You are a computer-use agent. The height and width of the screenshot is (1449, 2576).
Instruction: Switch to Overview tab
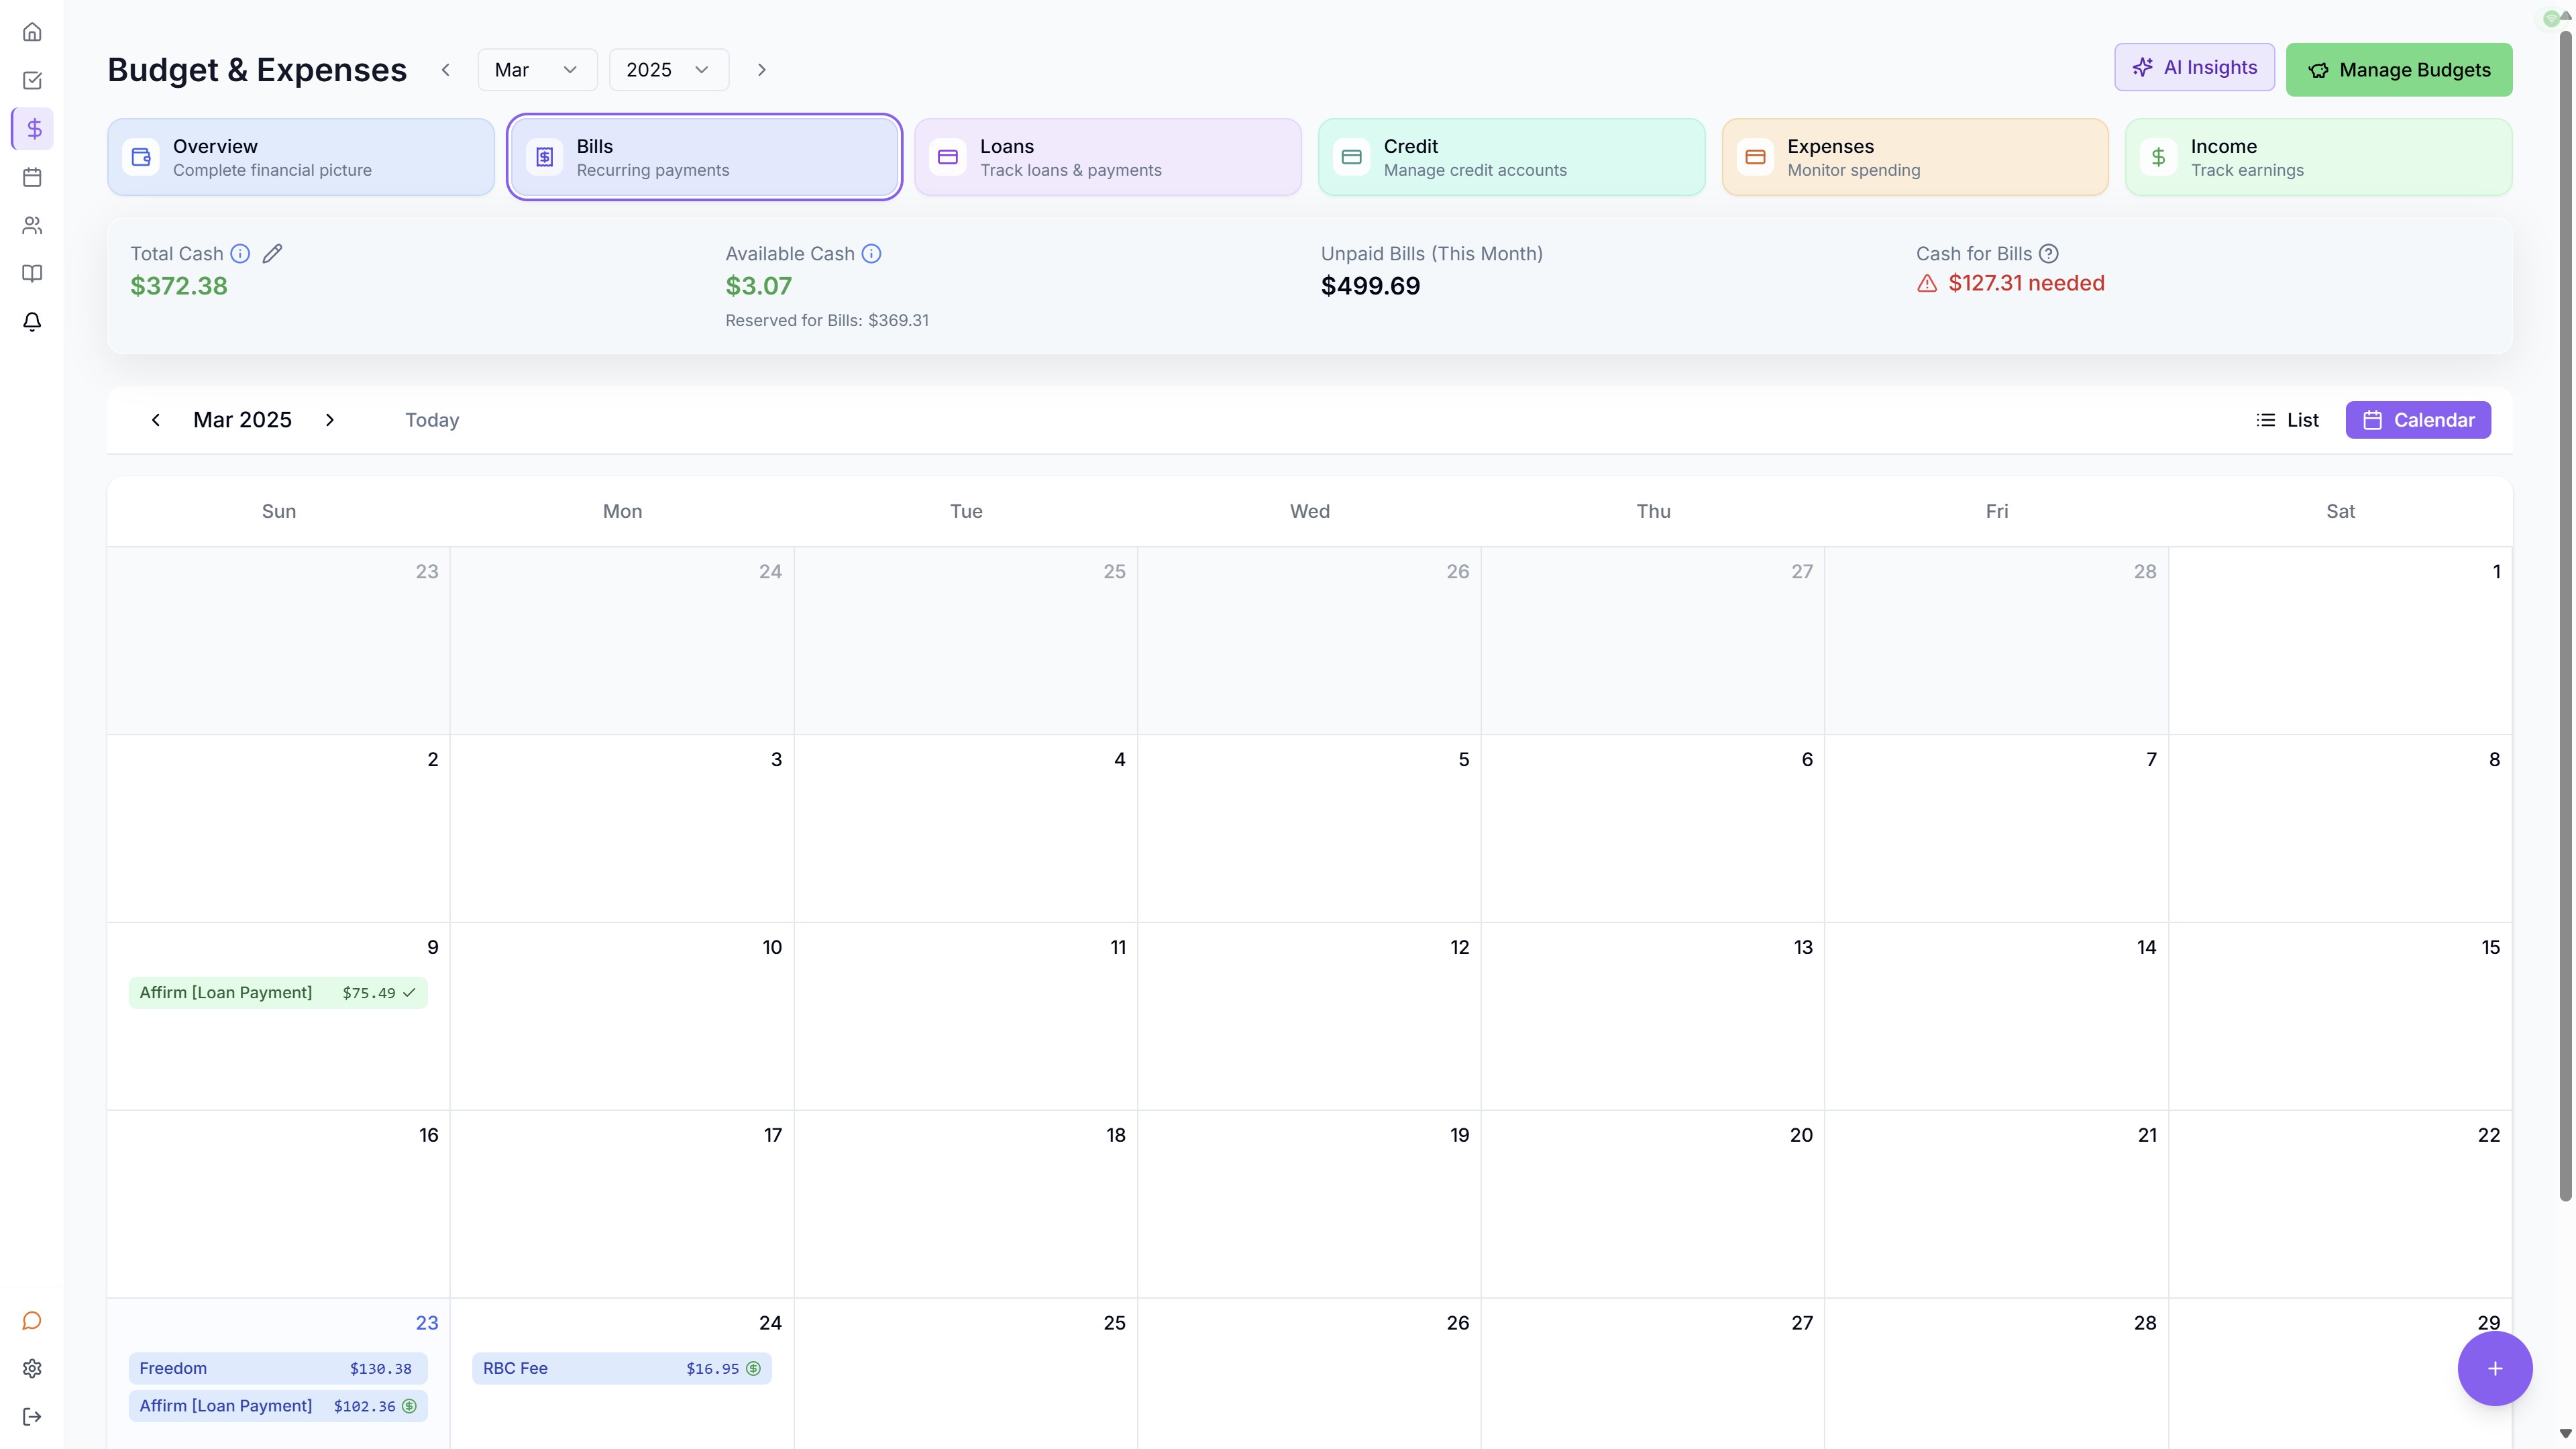301,157
